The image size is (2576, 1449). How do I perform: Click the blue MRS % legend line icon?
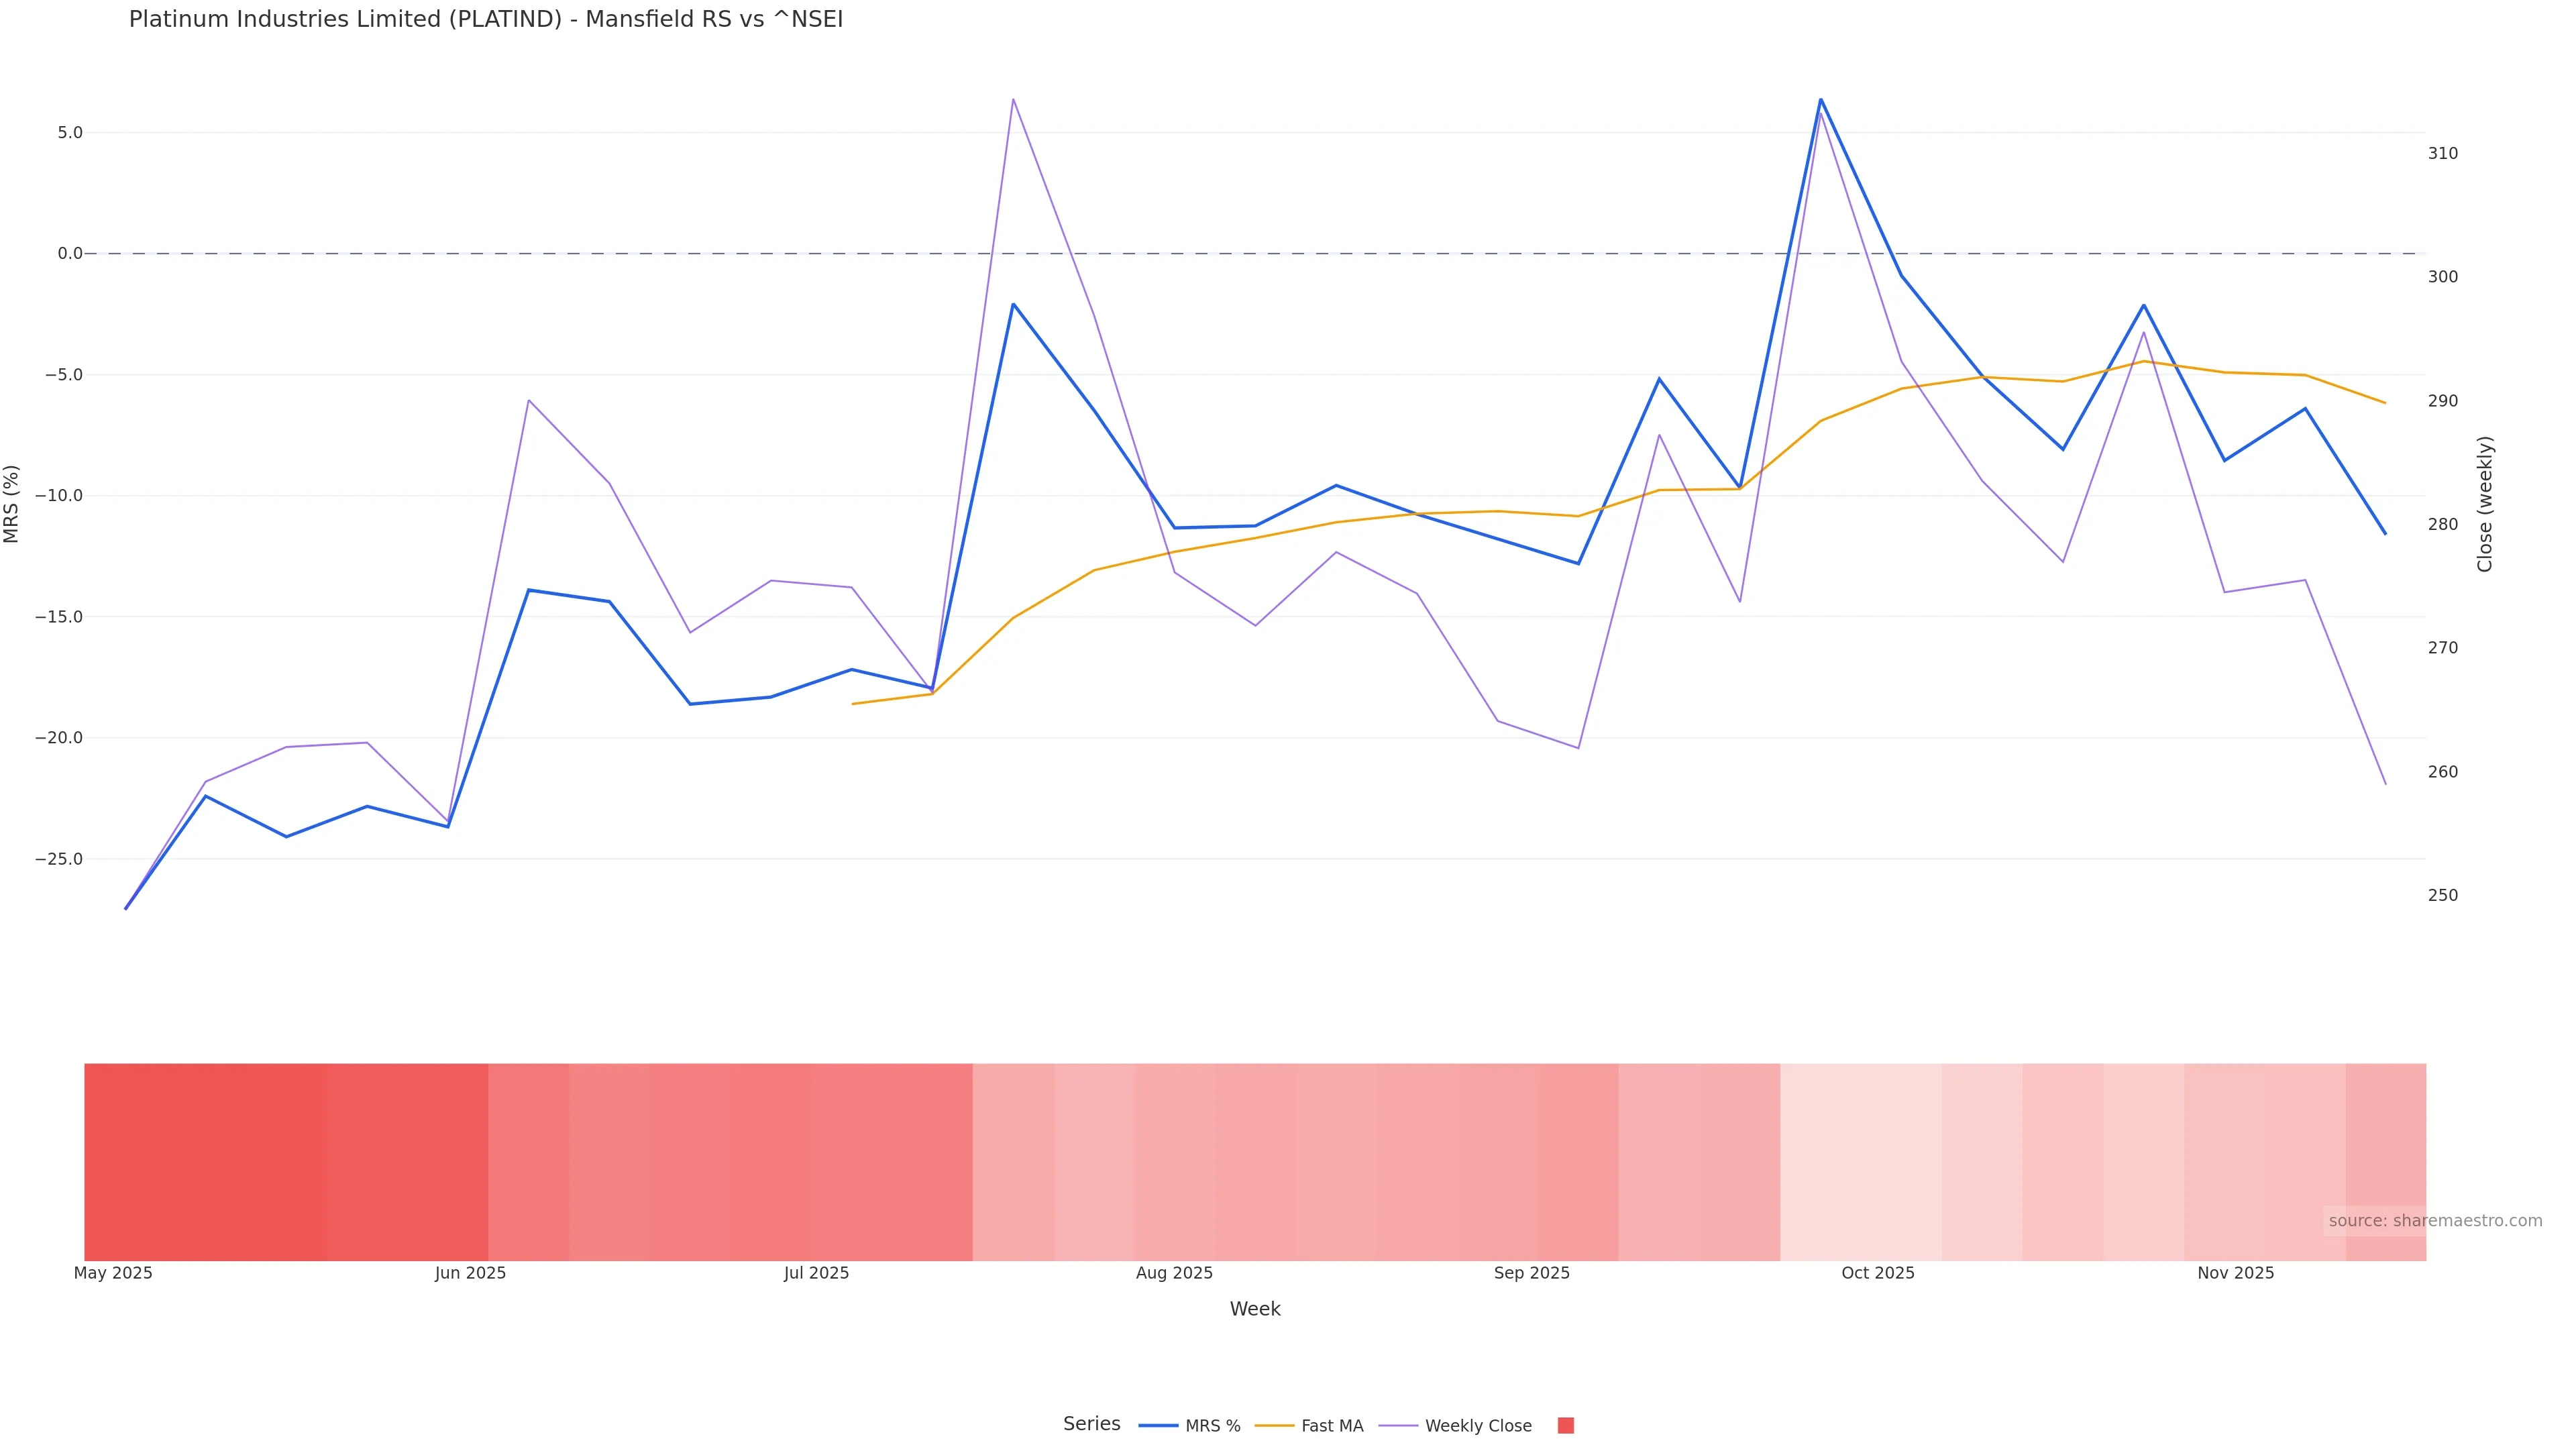(1158, 1426)
